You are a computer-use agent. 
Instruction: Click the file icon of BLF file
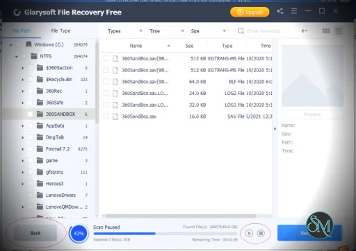[x=115, y=82]
